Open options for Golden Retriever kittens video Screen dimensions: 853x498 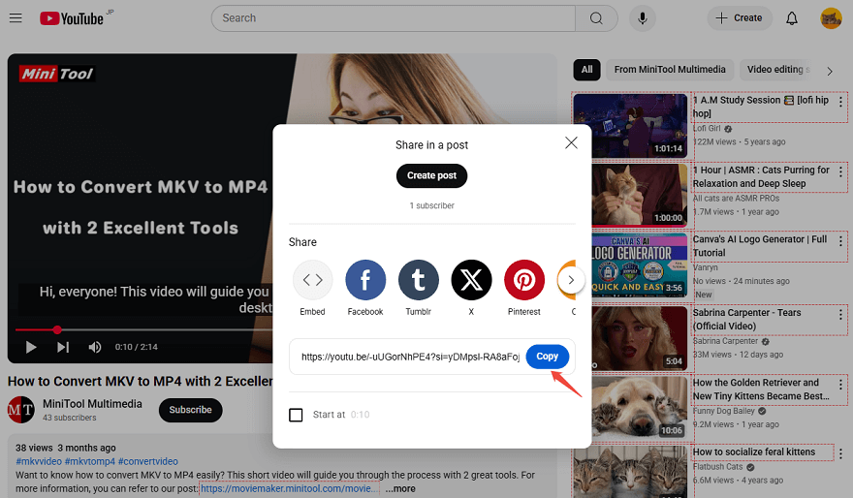pos(840,385)
